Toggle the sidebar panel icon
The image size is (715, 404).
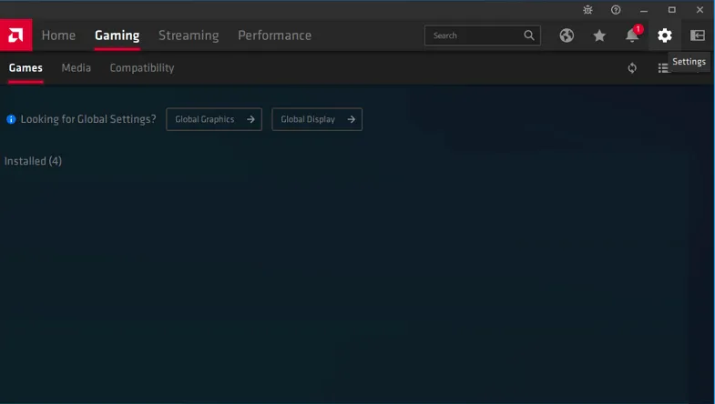click(x=697, y=35)
